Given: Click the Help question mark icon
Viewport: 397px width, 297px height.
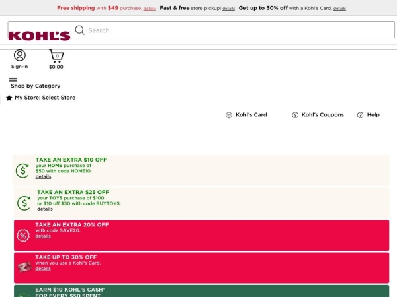Looking at the screenshot, I should point(360,115).
